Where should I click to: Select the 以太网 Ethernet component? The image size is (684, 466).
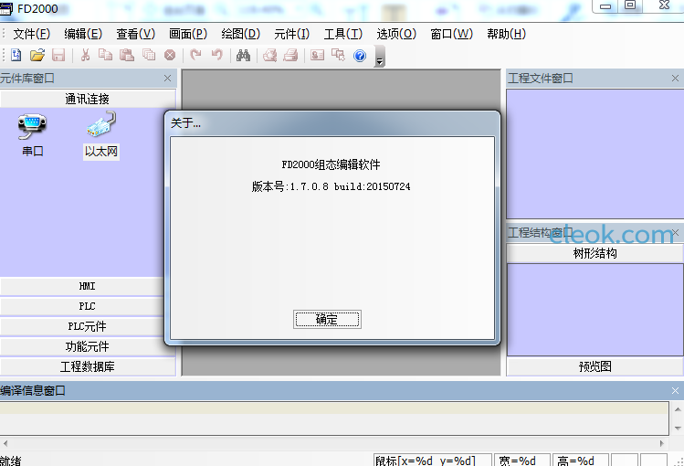coord(100,134)
